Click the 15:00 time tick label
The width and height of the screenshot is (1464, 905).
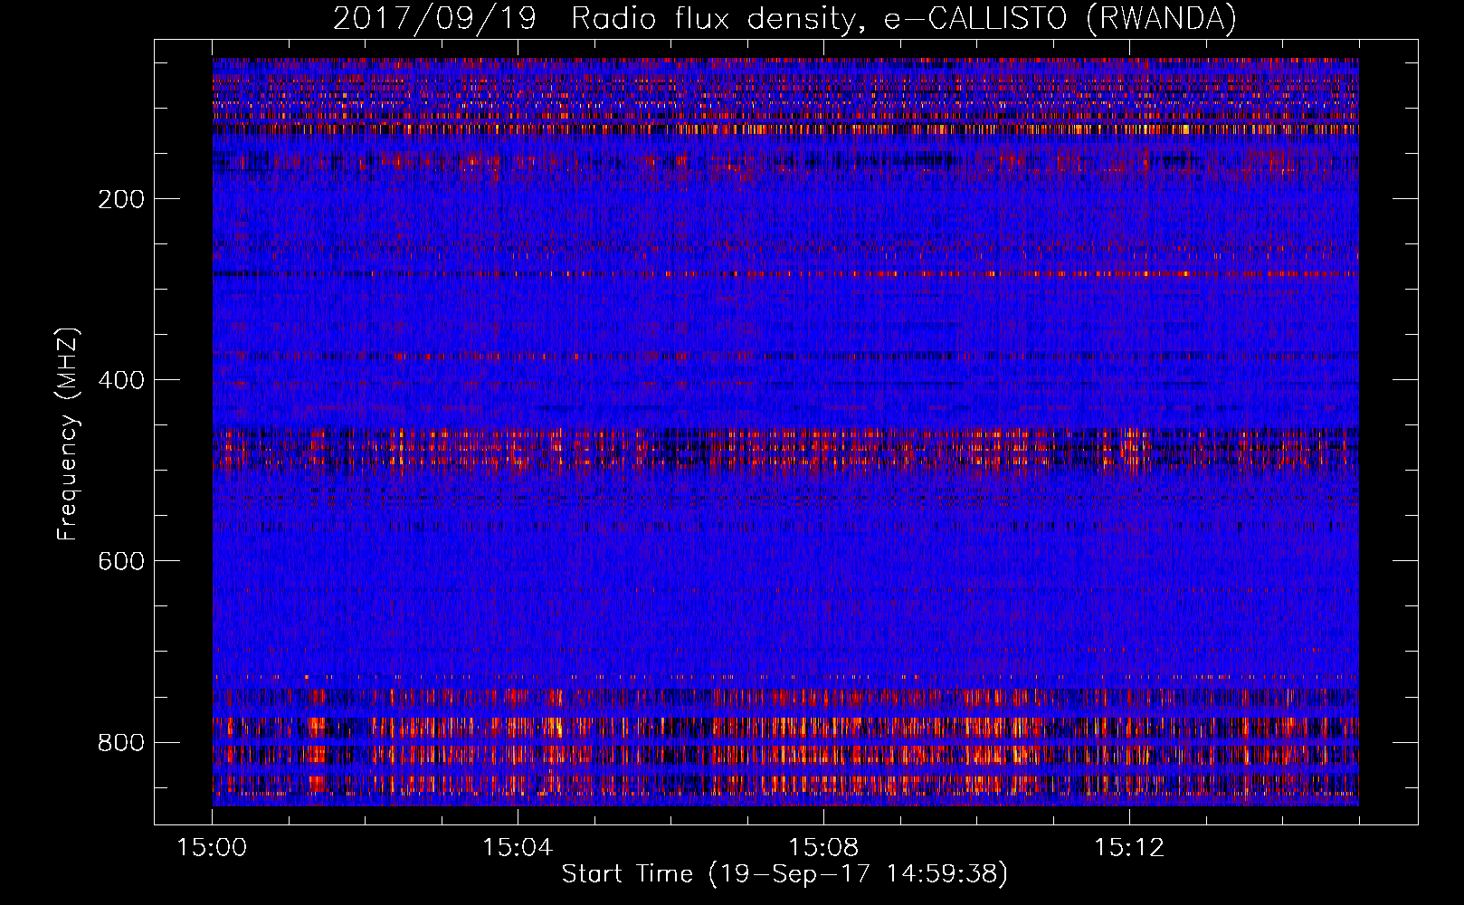[212, 848]
